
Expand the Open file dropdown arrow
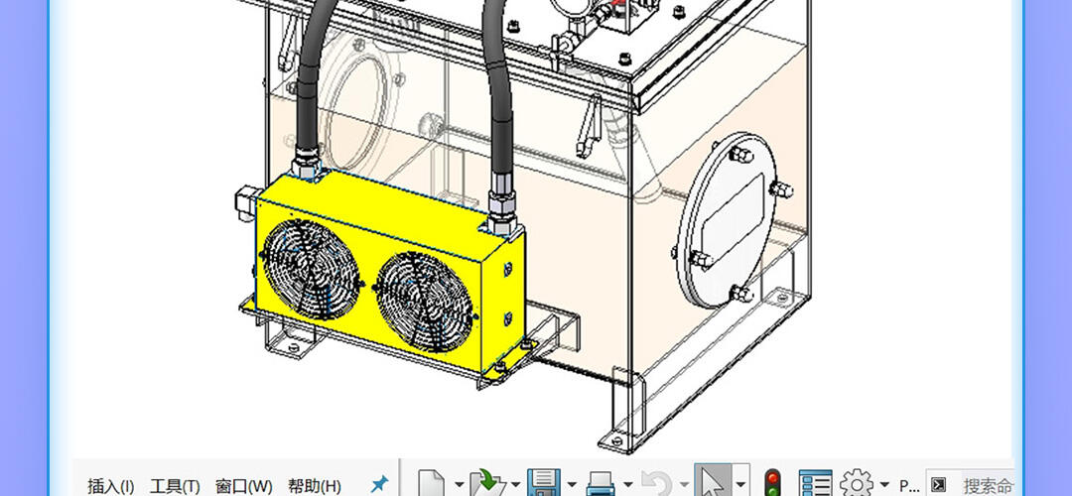click(x=515, y=485)
